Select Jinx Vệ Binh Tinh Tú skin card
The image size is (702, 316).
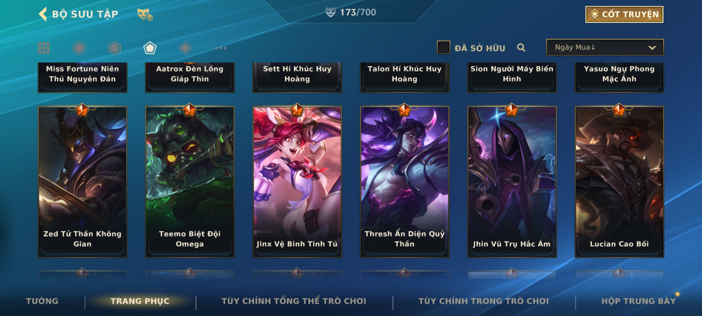(297, 182)
